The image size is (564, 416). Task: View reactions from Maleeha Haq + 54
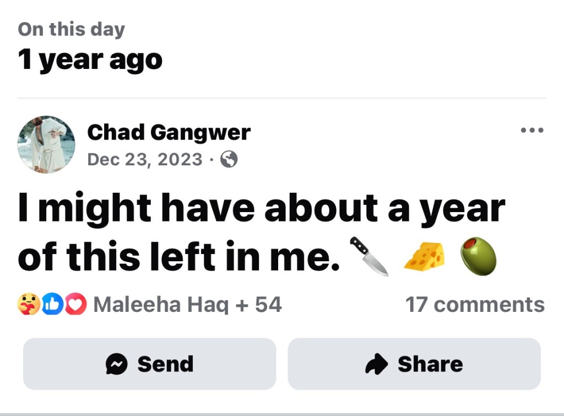tap(187, 304)
